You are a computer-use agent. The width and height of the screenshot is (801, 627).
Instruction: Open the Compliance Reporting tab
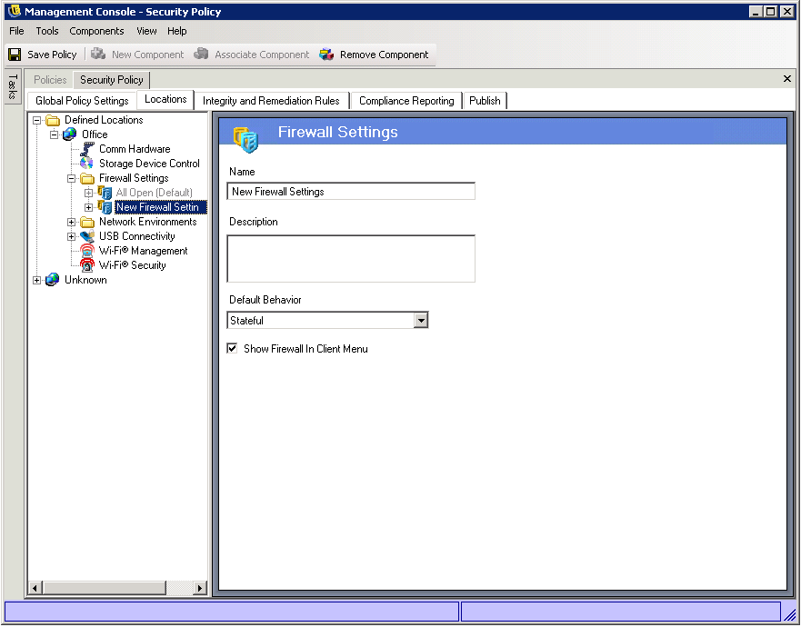pos(406,101)
